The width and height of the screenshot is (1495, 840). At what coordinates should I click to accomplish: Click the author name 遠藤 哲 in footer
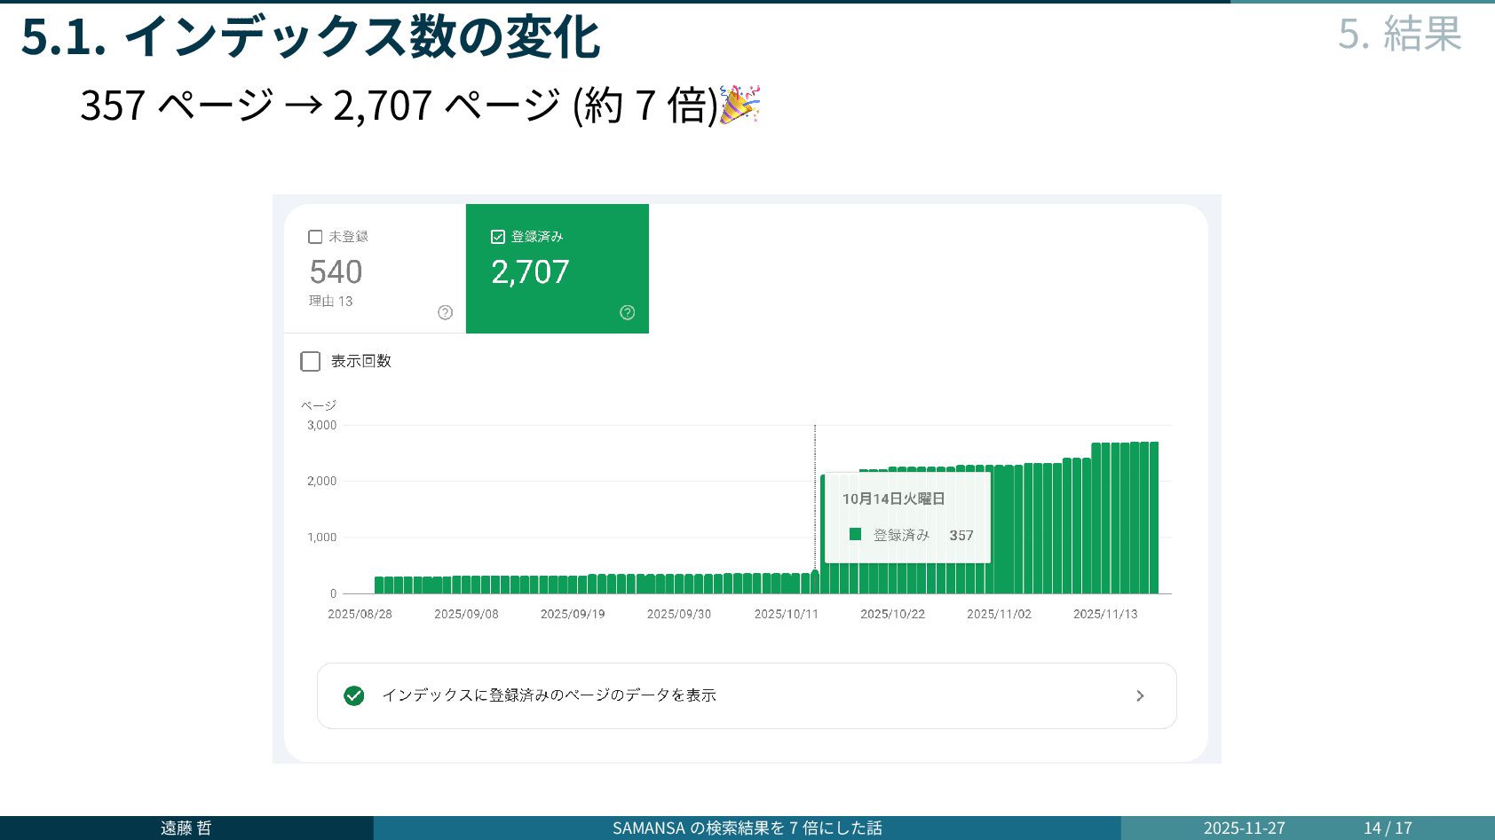(x=186, y=828)
